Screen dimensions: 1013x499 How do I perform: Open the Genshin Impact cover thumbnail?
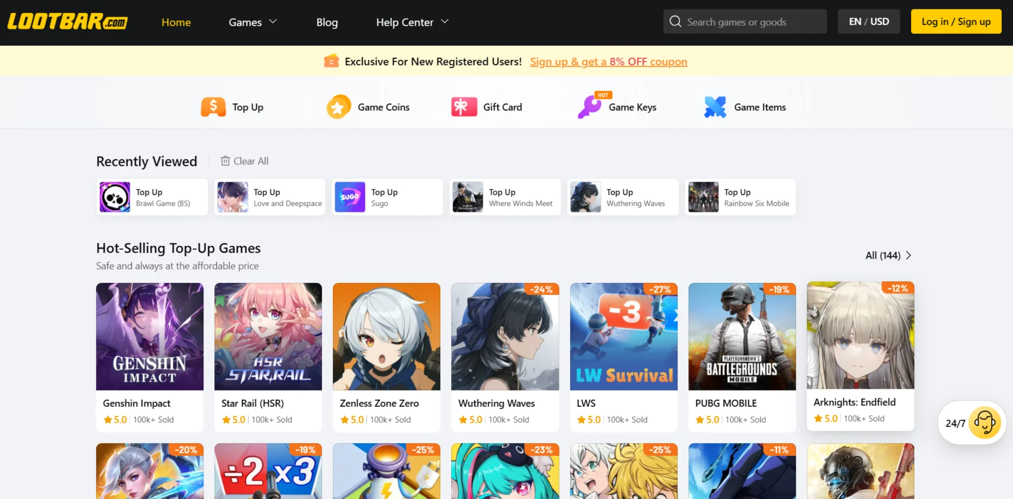click(x=149, y=336)
